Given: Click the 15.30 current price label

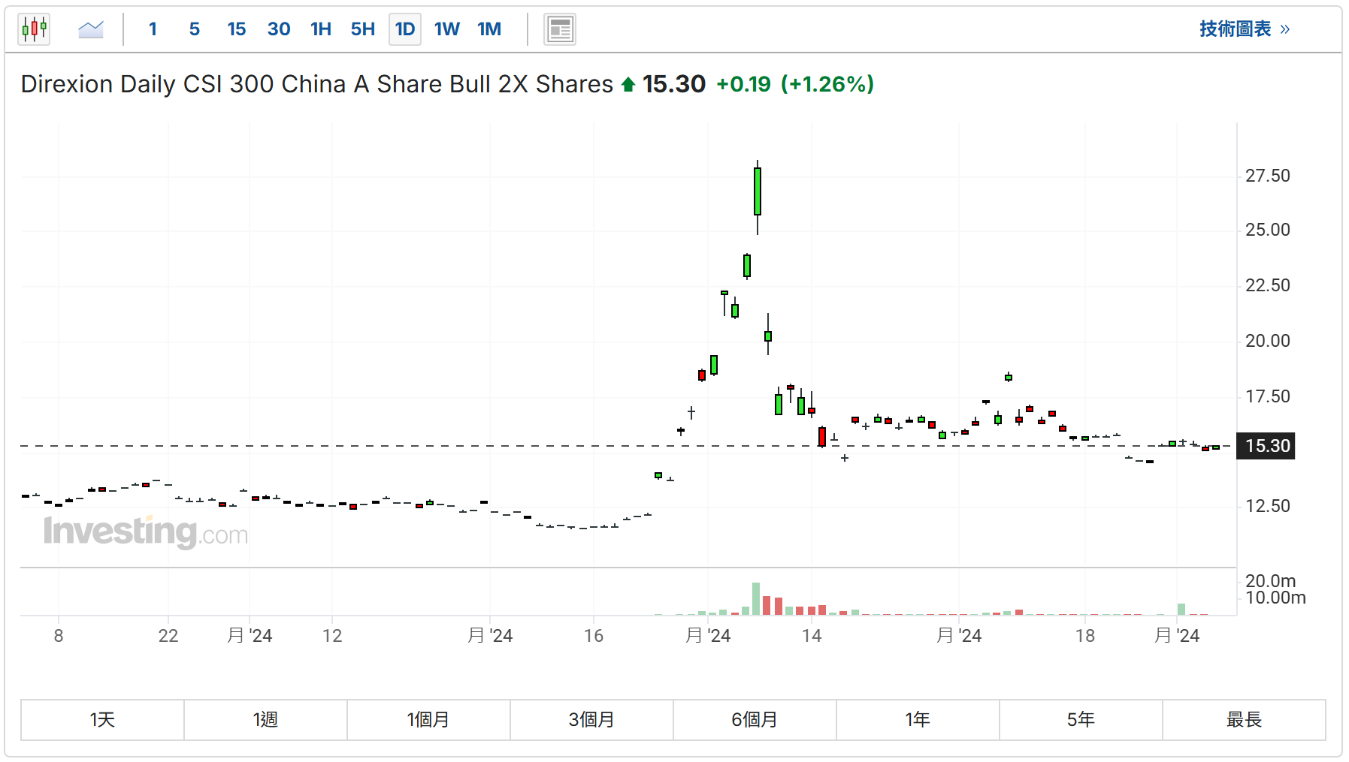Looking at the screenshot, I should pyautogui.click(x=1267, y=446).
